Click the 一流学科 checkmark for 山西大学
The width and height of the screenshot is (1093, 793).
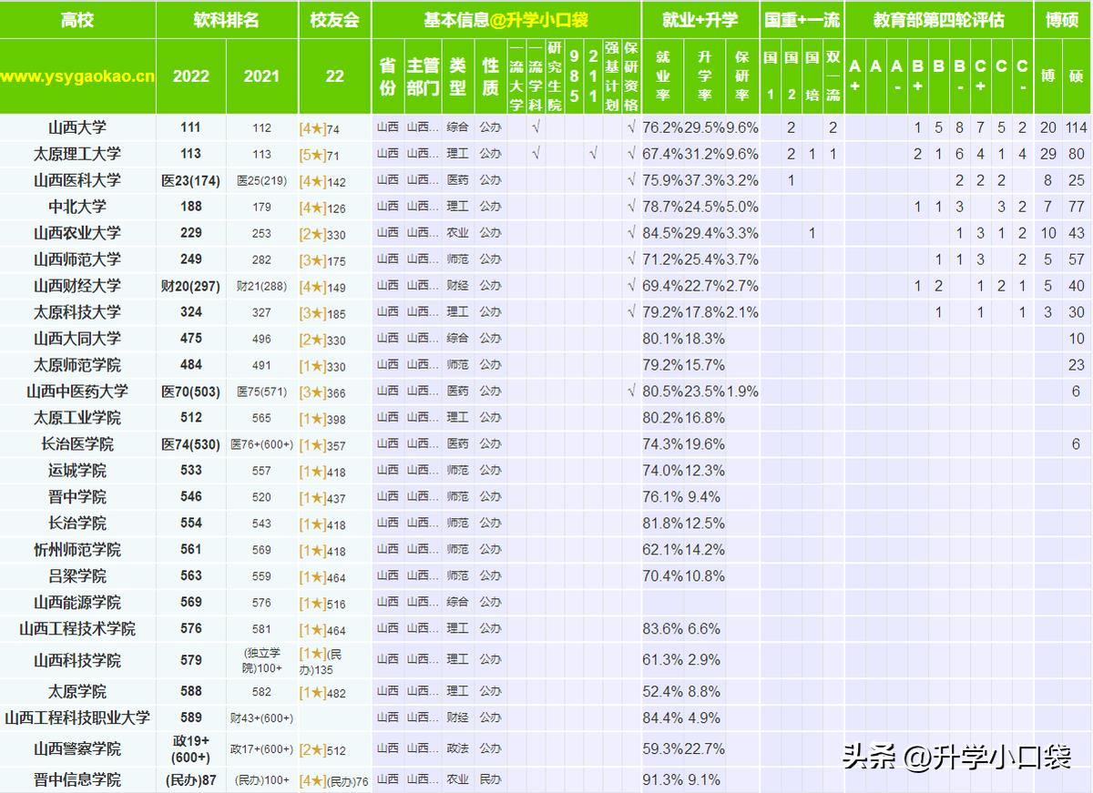pos(536,127)
